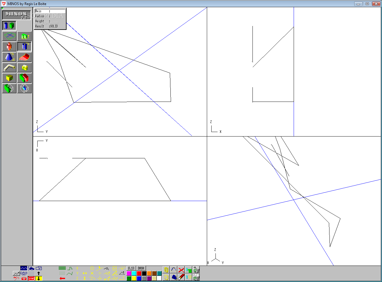This screenshot has width=382, height=282.
Task: Toggle the green dotted grid icon
Action: pyautogui.click(x=62, y=273)
